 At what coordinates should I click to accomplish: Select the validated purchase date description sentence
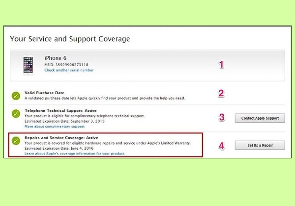(105, 98)
